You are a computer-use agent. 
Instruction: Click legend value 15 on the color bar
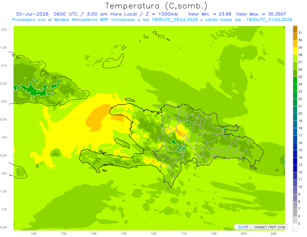(x=300, y=150)
